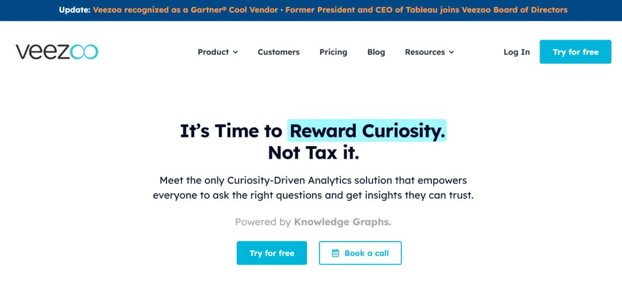The width and height of the screenshot is (622, 283).
Task: Open the Product menu label
Action: pyautogui.click(x=213, y=52)
